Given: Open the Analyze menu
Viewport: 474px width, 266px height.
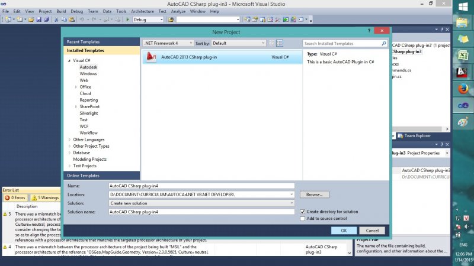Looking at the screenshot, I should pyautogui.click(x=178, y=11).
